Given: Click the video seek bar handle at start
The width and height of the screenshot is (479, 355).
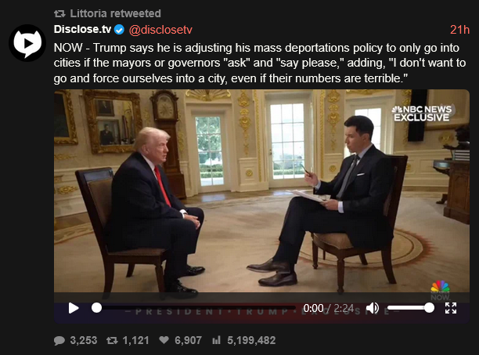Looking at the screenshot, I should 96,308.
